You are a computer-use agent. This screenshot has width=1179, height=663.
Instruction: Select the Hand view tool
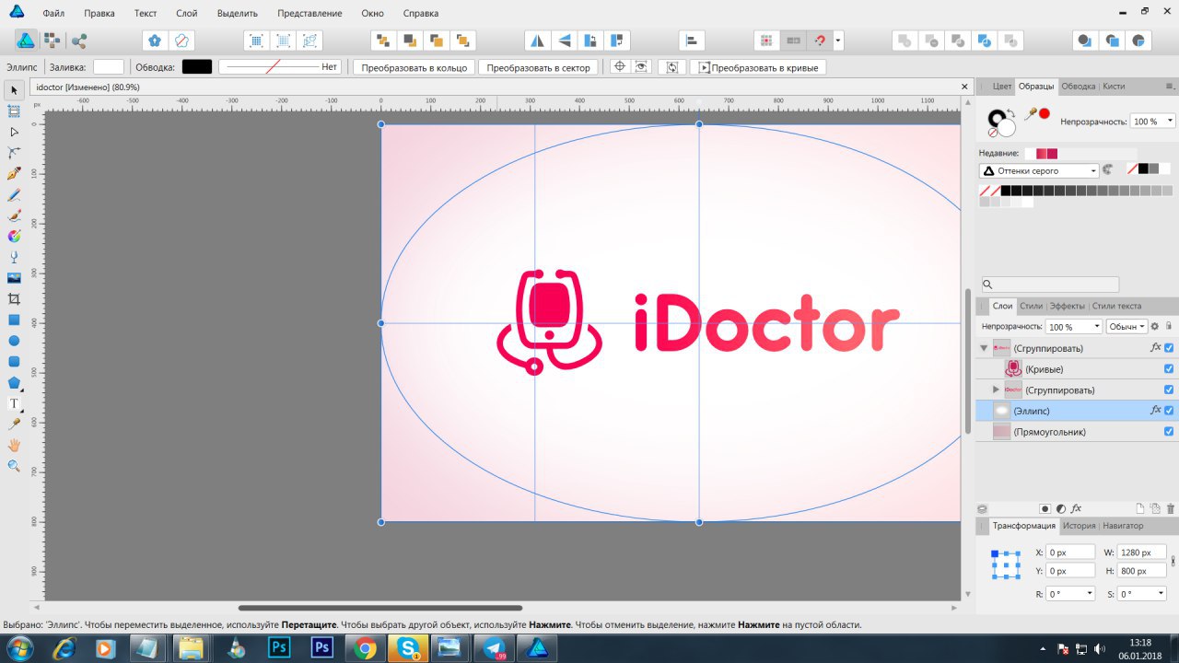[x=14, y=445]
